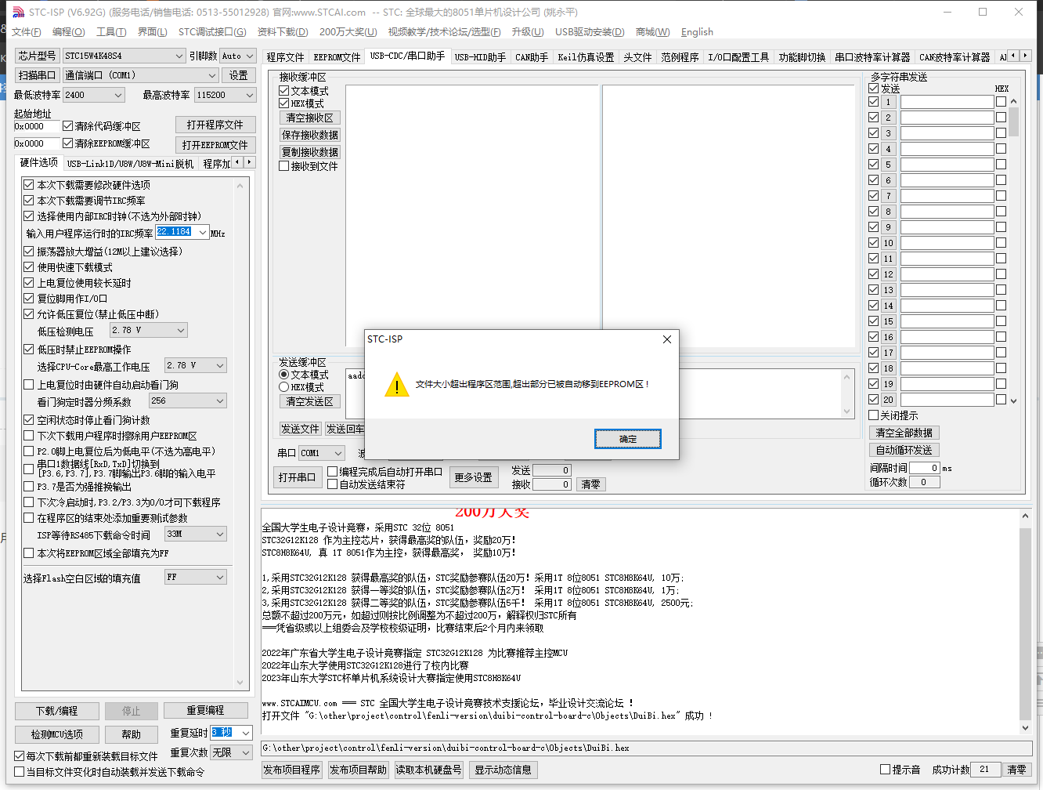Viewport: 1043px width, 790px height.
Task: Toggle 复位脚用作I/O口 checkbox
Action: [29, 299]
